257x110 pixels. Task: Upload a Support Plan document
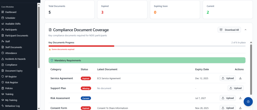235,88
